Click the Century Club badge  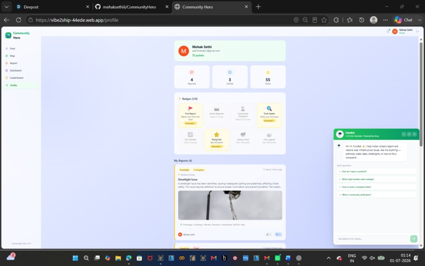(243, 140)
